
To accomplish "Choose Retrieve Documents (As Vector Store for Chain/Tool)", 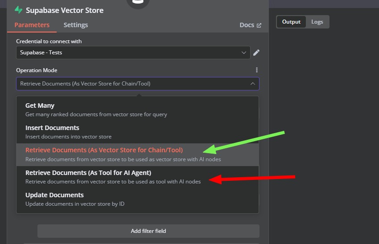I will point(137,155).
